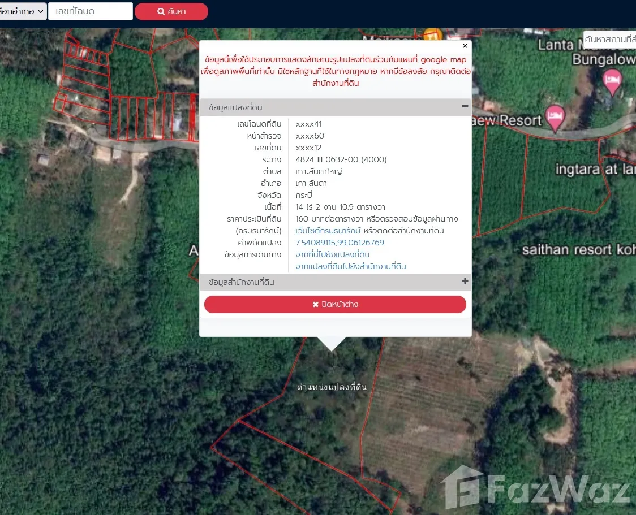Screen dimensions: 636x515
Task: Click the ingtara at lan map label
Action: point(595,168)
